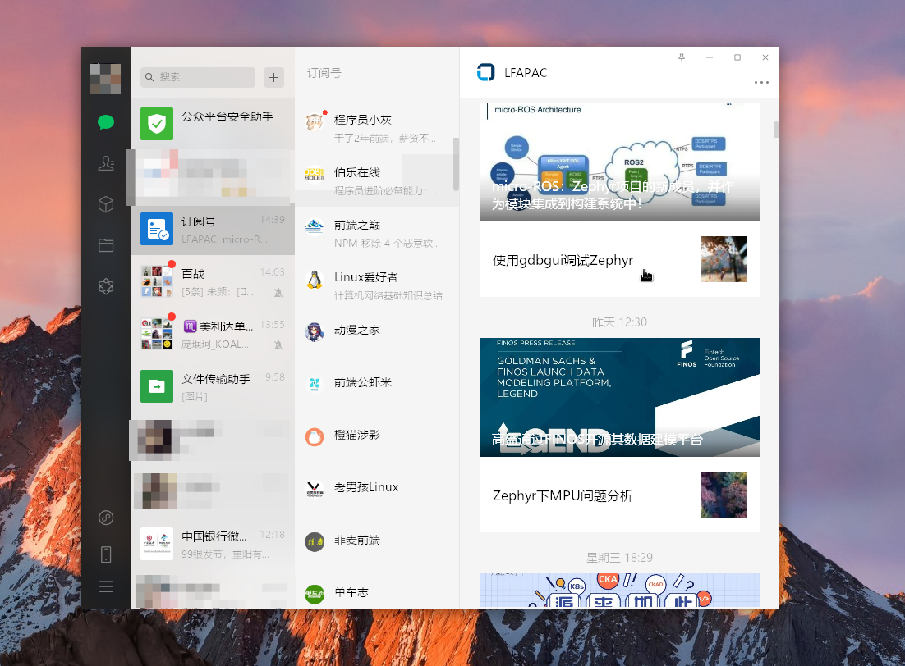
Task: Open the Files icon in the left sidebar
Action: point(105,244)
